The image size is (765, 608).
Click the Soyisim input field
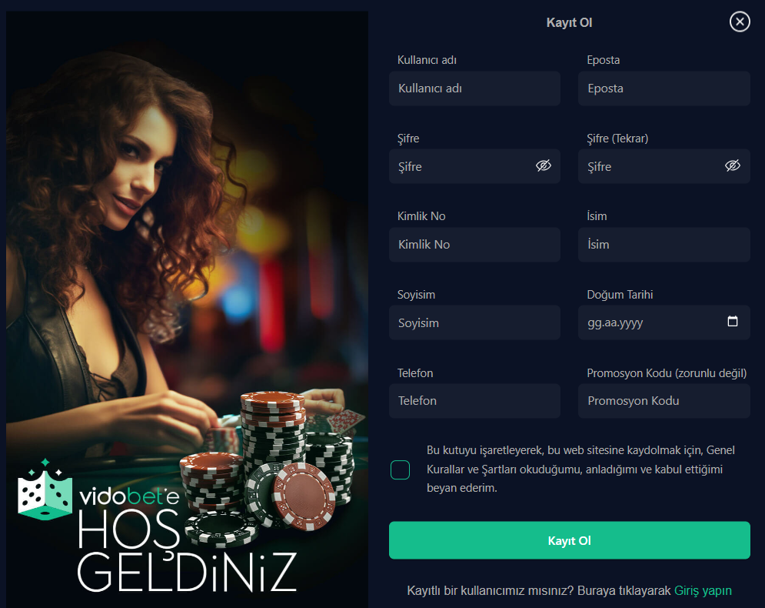pyautogui.click(x=474, y=322)
